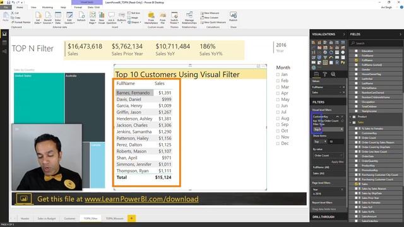Open the Shapes dropdown in ribbon
The width and height of the screenshot is (404, 227).
point(134,23)
